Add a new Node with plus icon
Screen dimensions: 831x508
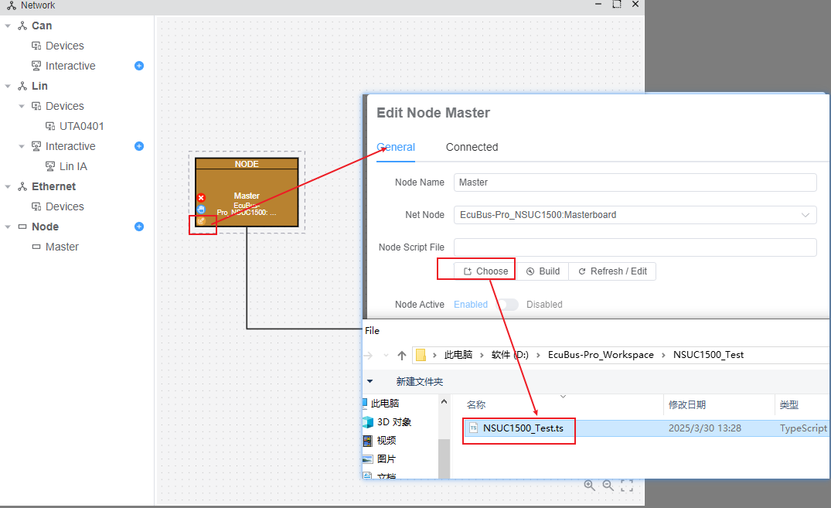(139, 227)
